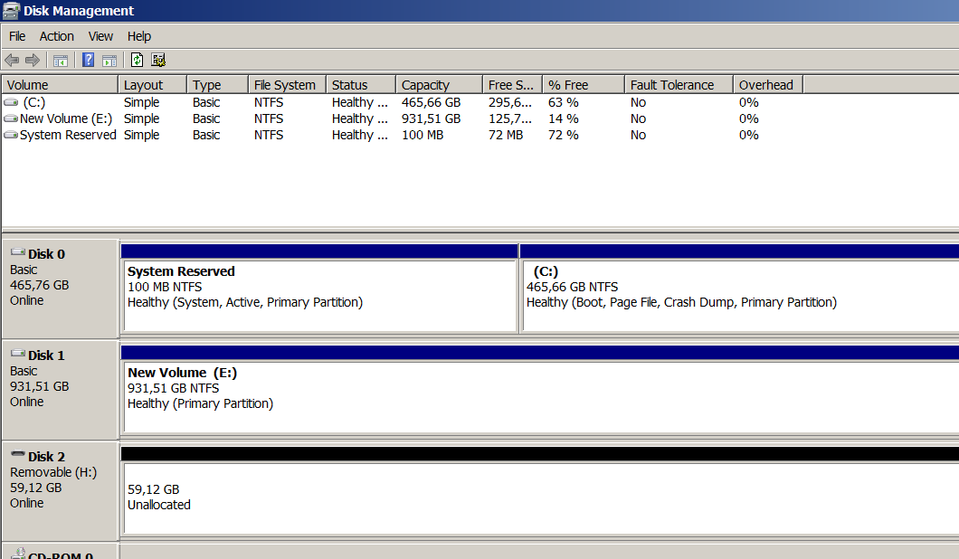Select the Disk 2 Removable (H:) label panel

(60, 491)
